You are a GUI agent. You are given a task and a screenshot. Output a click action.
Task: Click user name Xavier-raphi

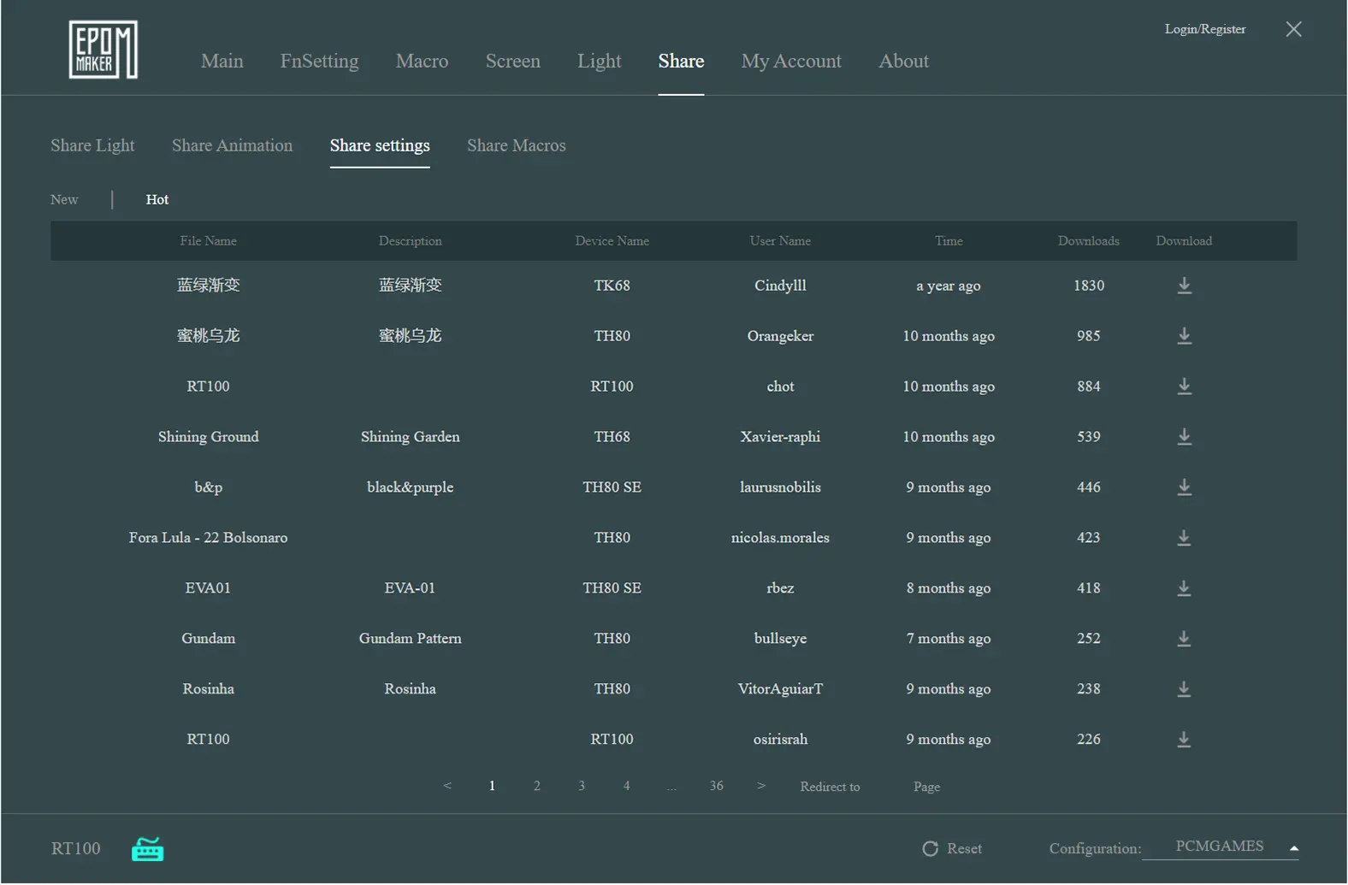[780, 437]
